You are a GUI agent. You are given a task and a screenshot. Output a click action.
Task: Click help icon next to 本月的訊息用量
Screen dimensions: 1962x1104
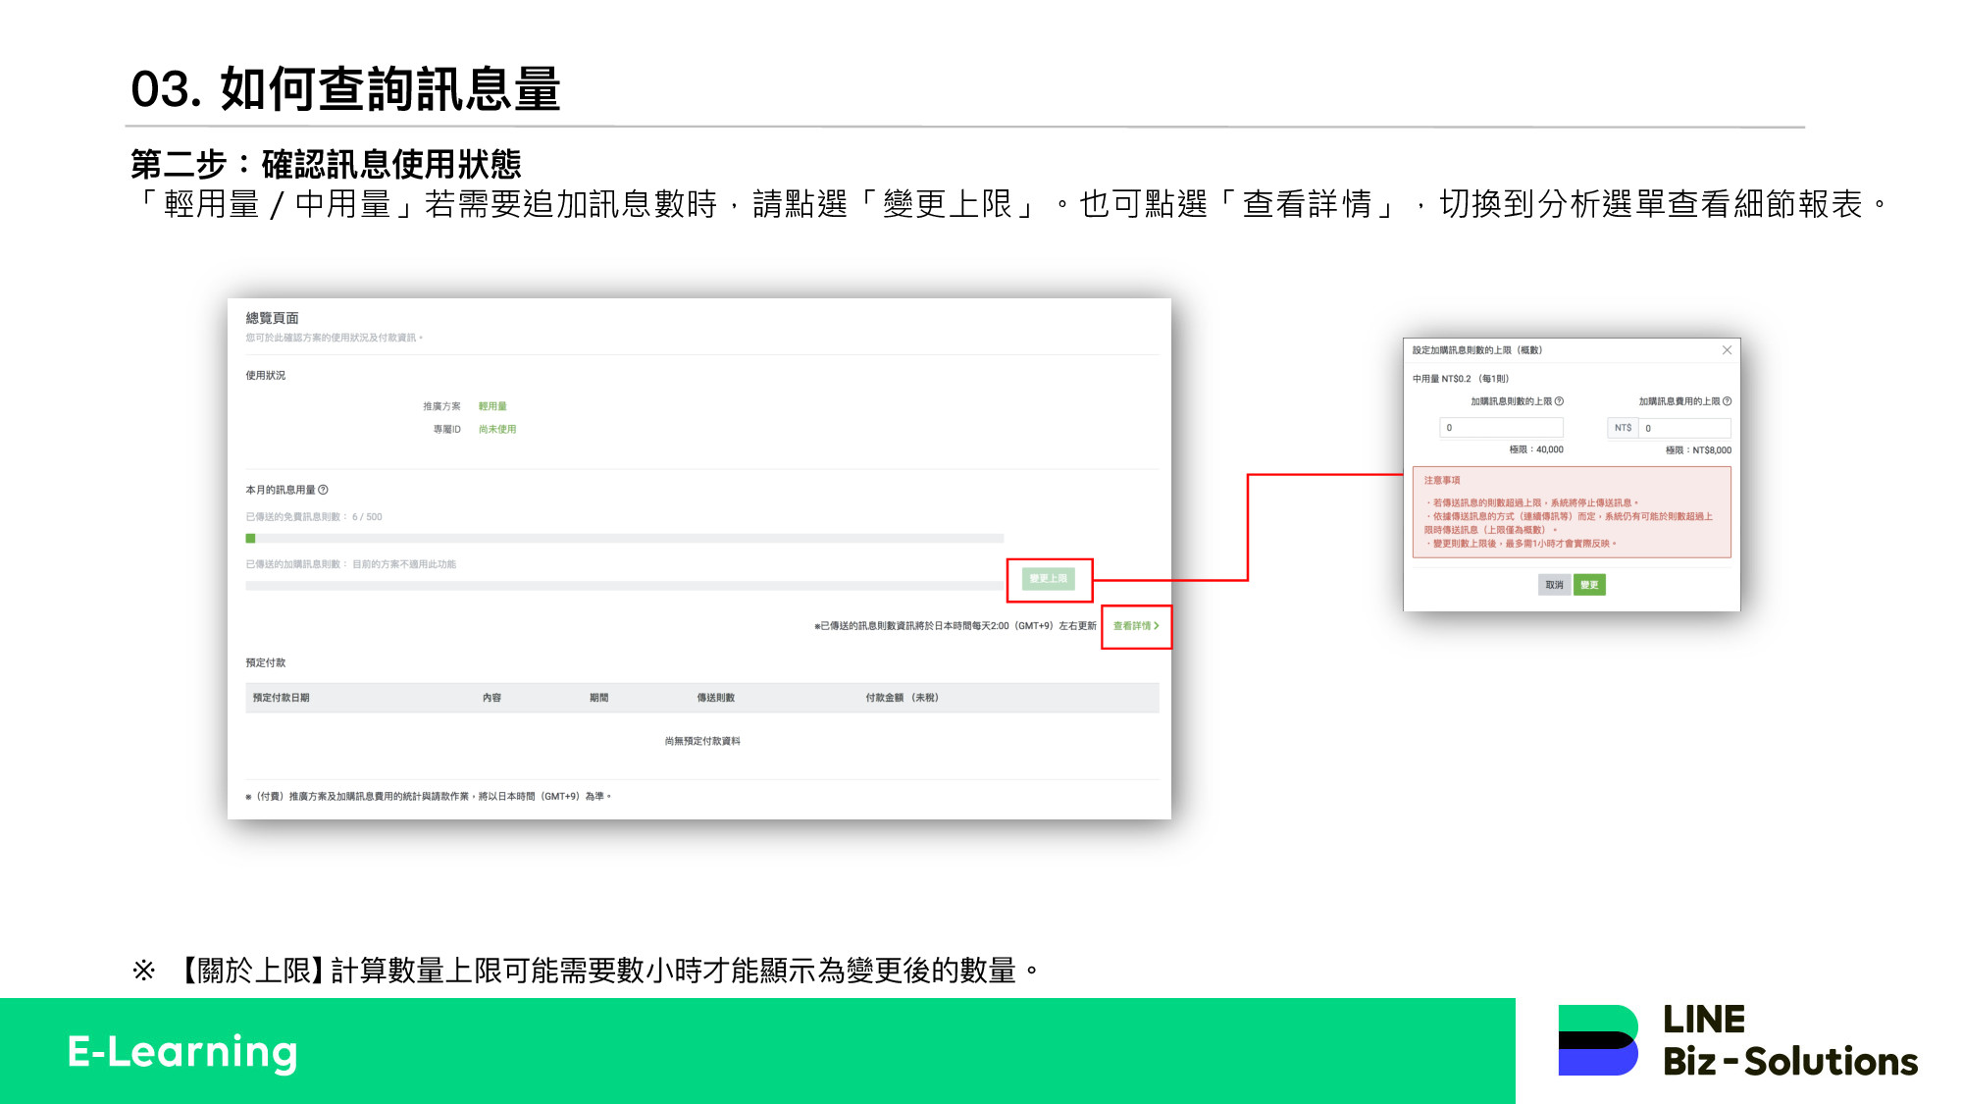point(323,490)
